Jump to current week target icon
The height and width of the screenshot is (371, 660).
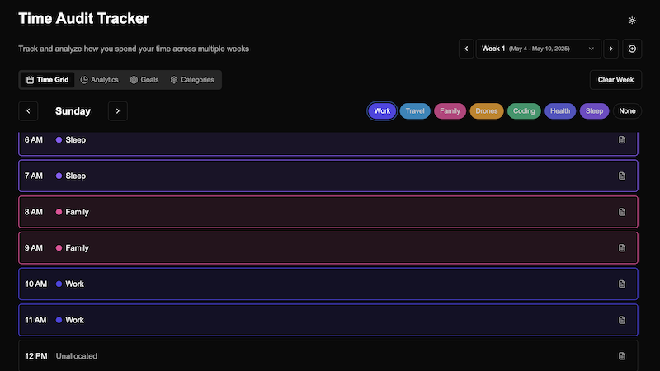pyautogui.click(x=632, y=49)
